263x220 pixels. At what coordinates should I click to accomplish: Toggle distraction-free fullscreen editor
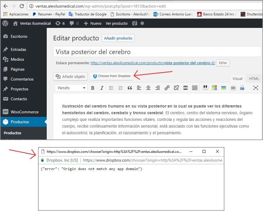[256, 88]
